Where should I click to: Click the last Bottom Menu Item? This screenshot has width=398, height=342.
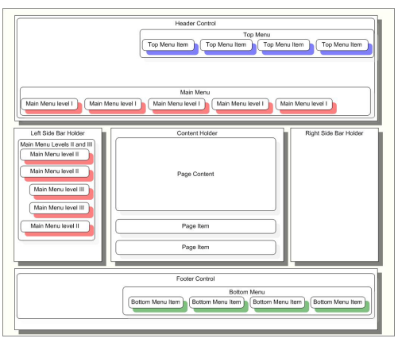click(x=338, y=302)
